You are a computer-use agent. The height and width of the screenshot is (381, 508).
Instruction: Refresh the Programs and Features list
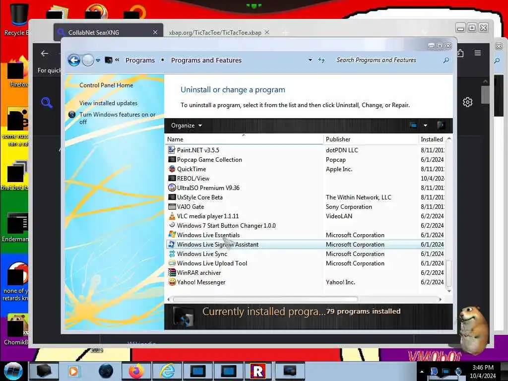coord(321,60)
